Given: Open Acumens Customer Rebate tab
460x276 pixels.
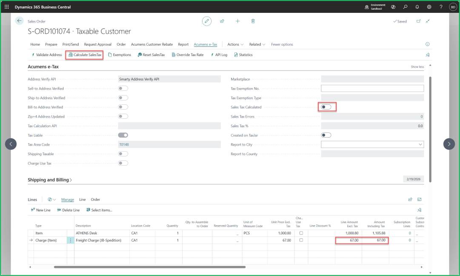Looking at the screenshot, I should tap(151, 44).
